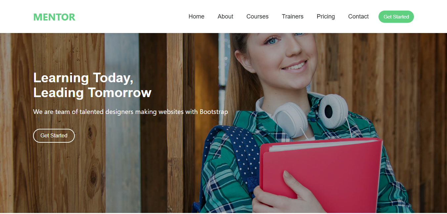View the Pricing page from the navbar

pyautogui.click(x=326, y=17)
